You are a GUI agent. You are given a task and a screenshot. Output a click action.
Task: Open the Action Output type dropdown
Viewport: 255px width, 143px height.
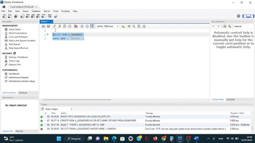tap(59, 109)
